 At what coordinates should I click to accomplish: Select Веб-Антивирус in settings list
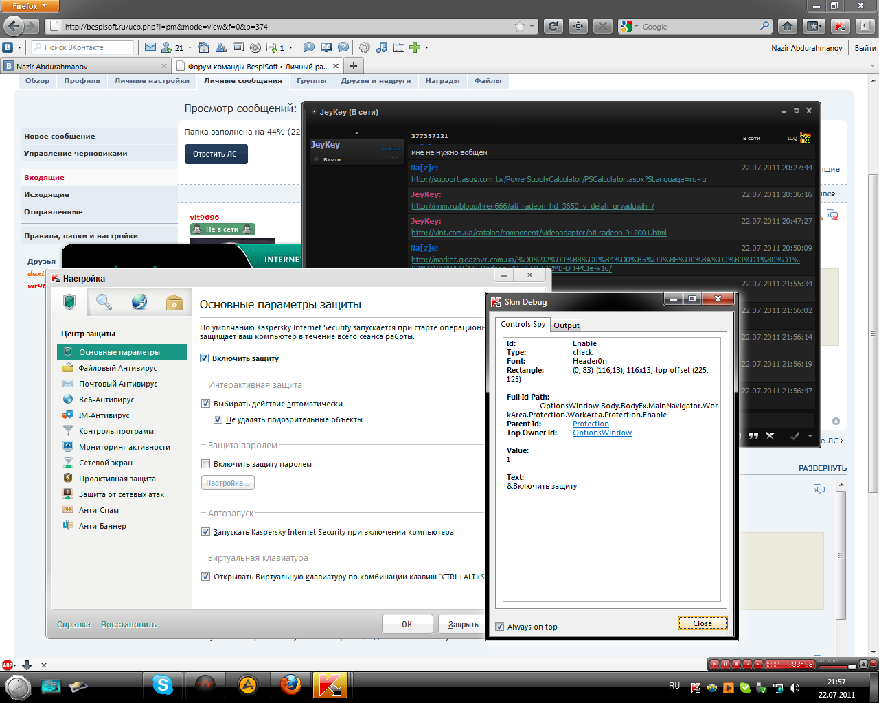point(106,400)
